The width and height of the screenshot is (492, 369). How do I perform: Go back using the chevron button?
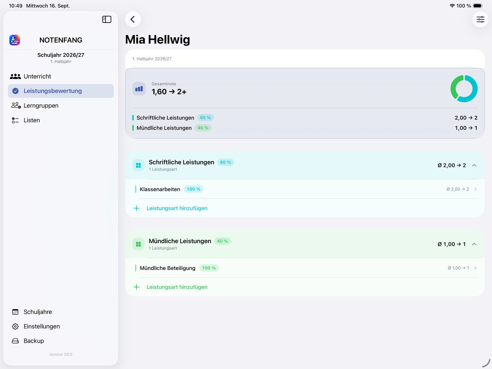[x=133, y=19]
